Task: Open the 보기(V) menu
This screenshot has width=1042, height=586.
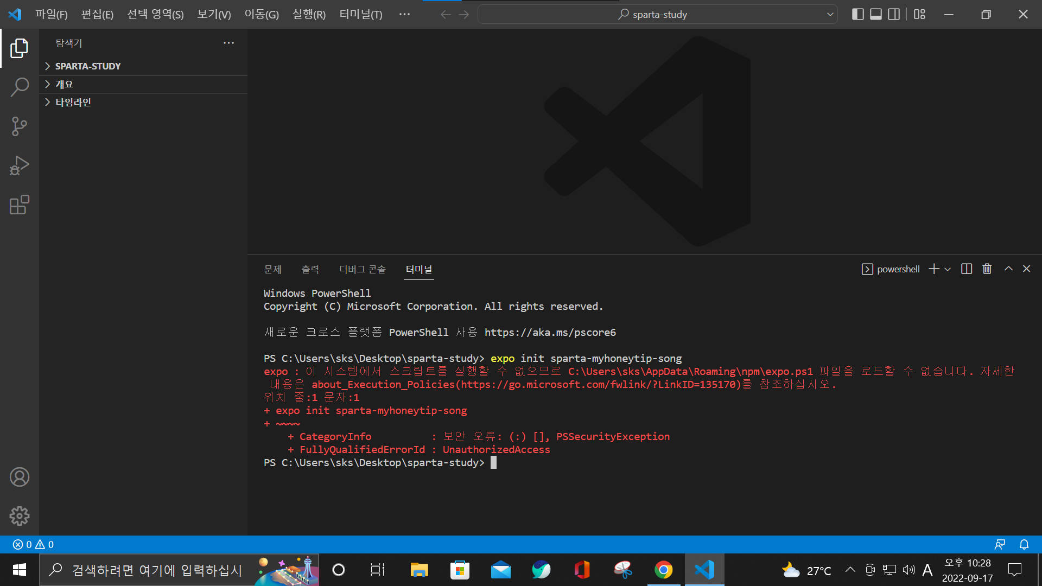Action: pyautogui.click(x=214, y=15)
